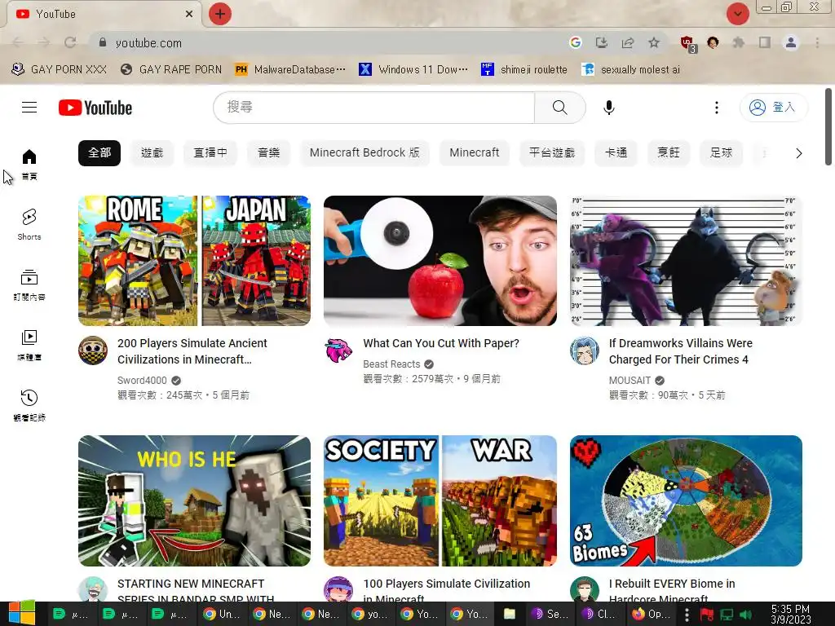Play the SOCIETY WAR thumbnail
Image resolution: width=835 pixels, height=626 pixels.
[x=440, y=501]
